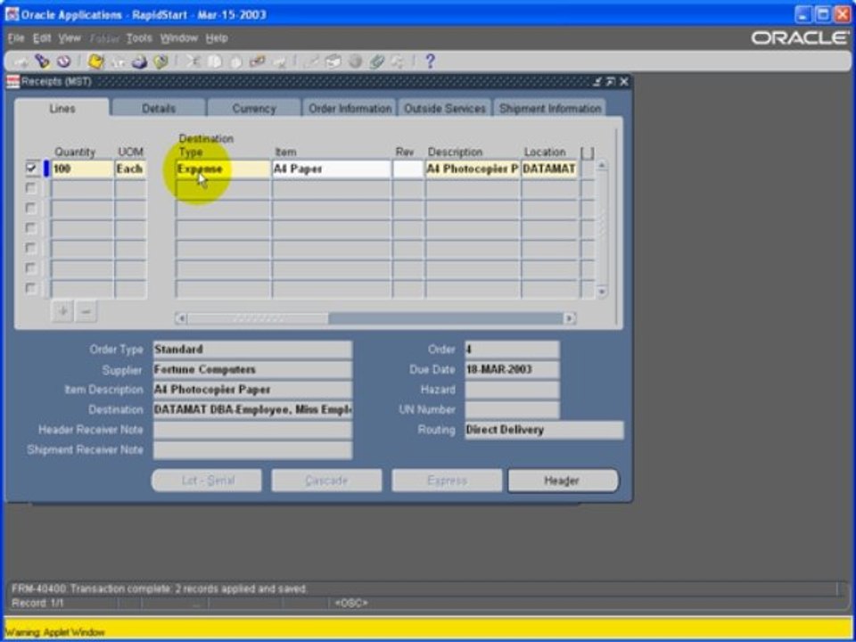Screen dimensions: 856x642
Task: Click the Quantity field showing 100
Action: click(82, 169)
